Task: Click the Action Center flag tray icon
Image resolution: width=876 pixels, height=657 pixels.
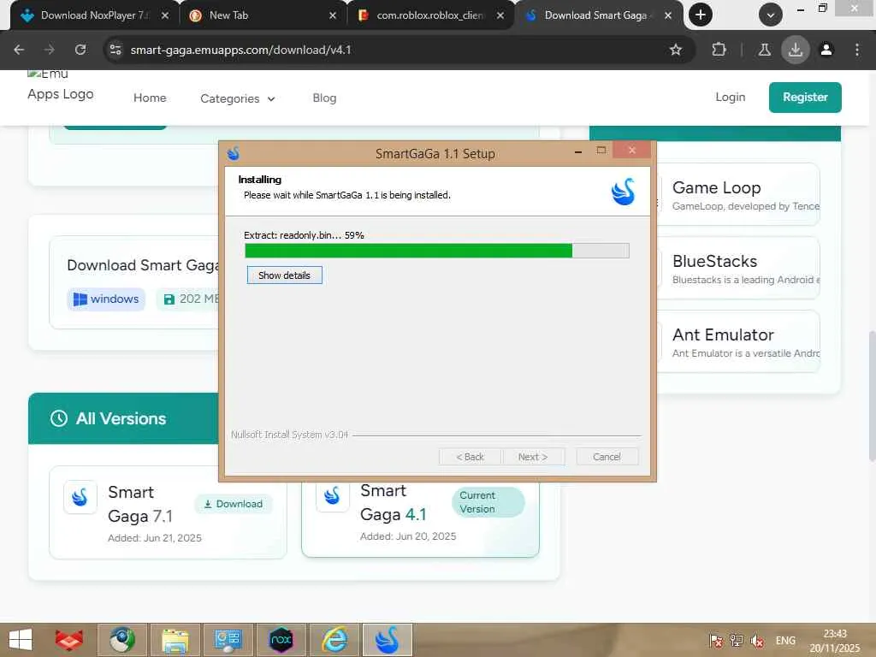Action: tap(716, 642)
